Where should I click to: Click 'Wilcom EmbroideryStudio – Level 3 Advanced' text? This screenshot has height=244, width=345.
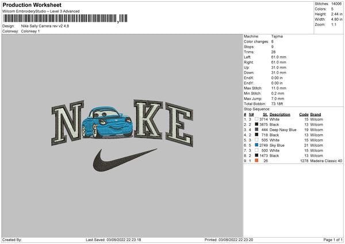click(x=41, y=12)
